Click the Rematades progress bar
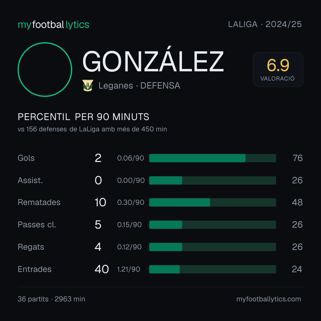 (x=213, y=202)
